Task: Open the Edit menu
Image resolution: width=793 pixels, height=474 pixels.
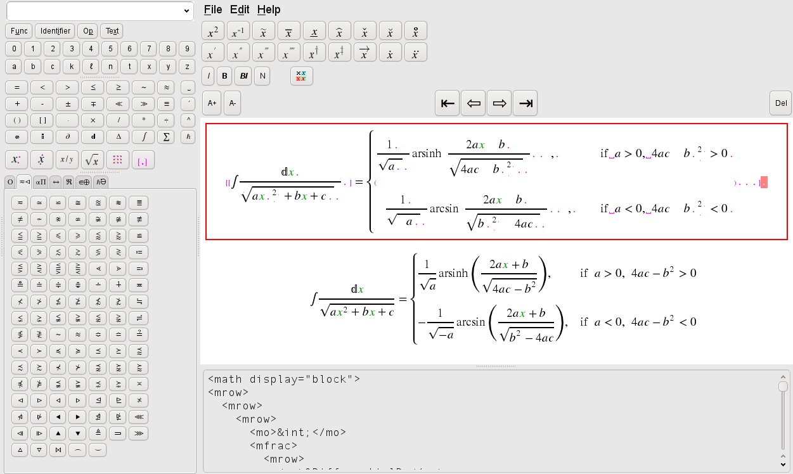Action: click(240, 10)
